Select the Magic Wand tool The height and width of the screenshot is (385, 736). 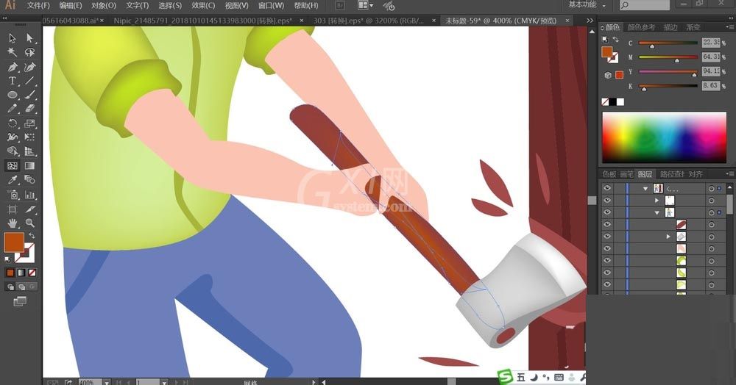[13, 52]
